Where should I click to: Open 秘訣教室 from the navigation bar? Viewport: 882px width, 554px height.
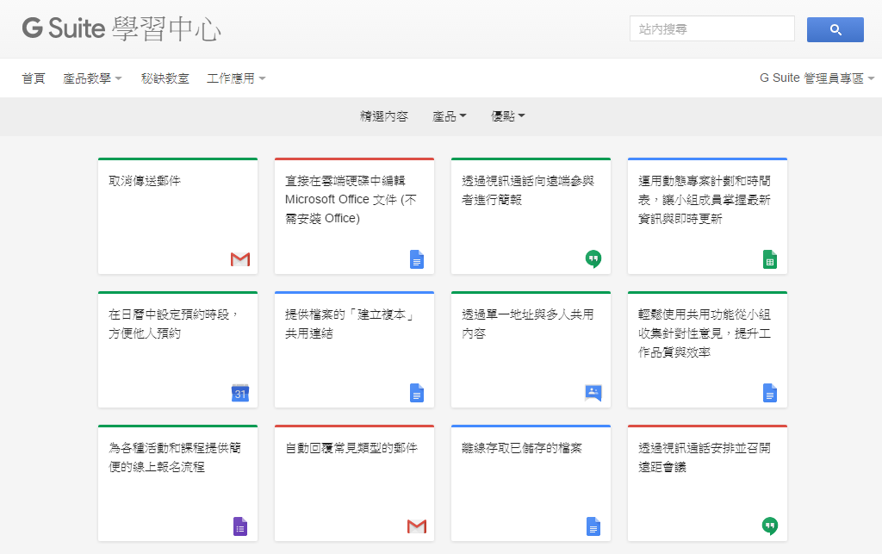tap(165, 78)
